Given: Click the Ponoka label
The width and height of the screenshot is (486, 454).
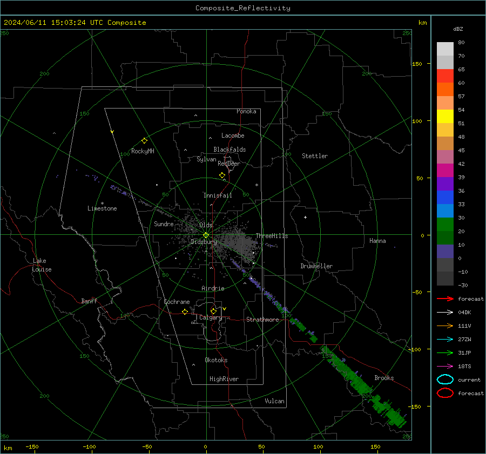Looking at the screenshot, I should click(246, 111).
